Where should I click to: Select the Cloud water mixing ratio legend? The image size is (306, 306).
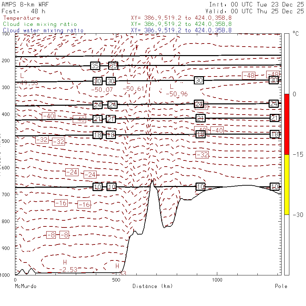pyautogui.click(x=43, y=30)
